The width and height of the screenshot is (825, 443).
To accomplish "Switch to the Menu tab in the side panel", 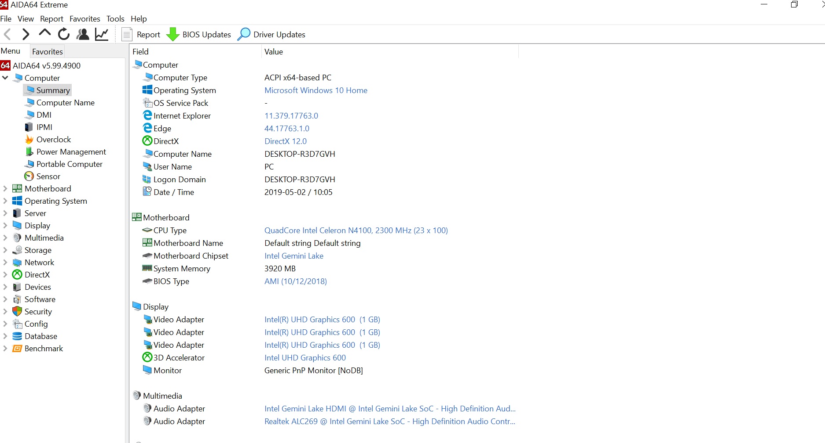I will 11,51.
